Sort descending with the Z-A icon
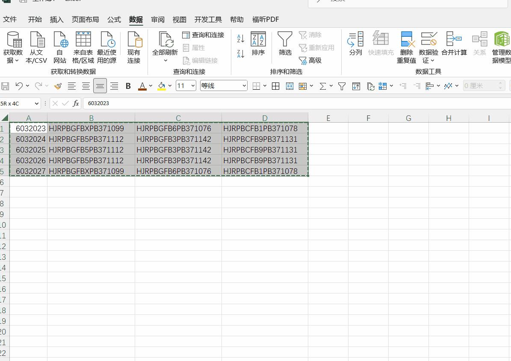The width and height of the screenshot is (511, 361). (241, 54)
